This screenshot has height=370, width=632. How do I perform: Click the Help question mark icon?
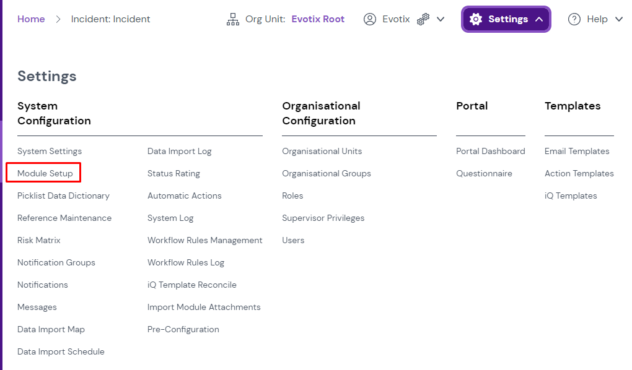click(574, 19)
